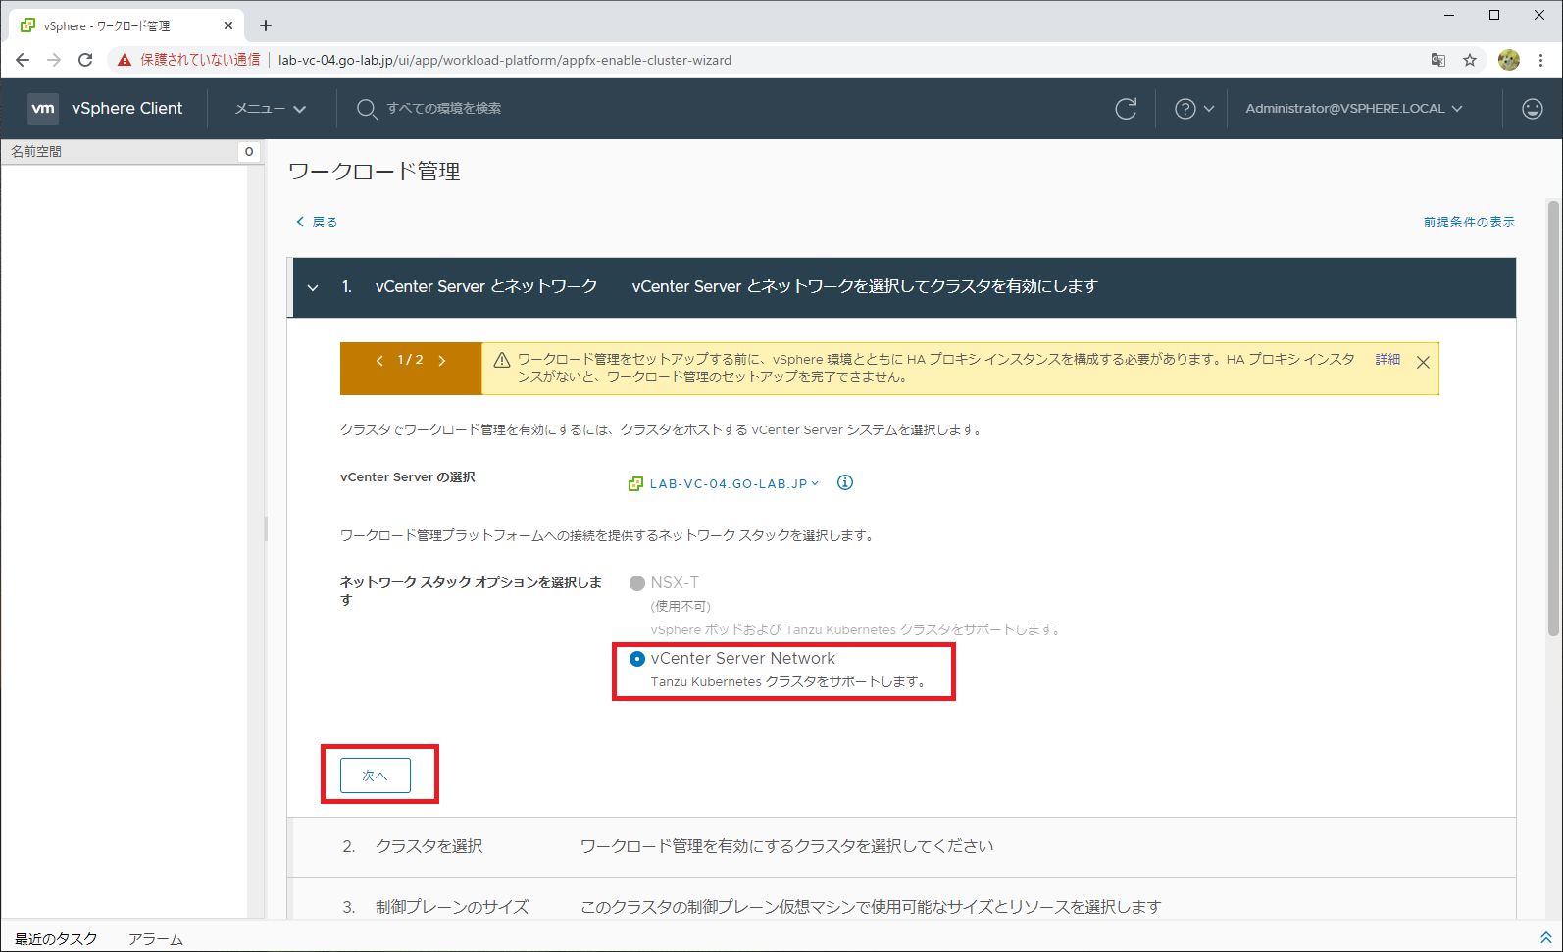Switch to the 最近のタスク tab
Viewport: 1563px width, 952px height.
pyautogui.click(x=56, y=938)
